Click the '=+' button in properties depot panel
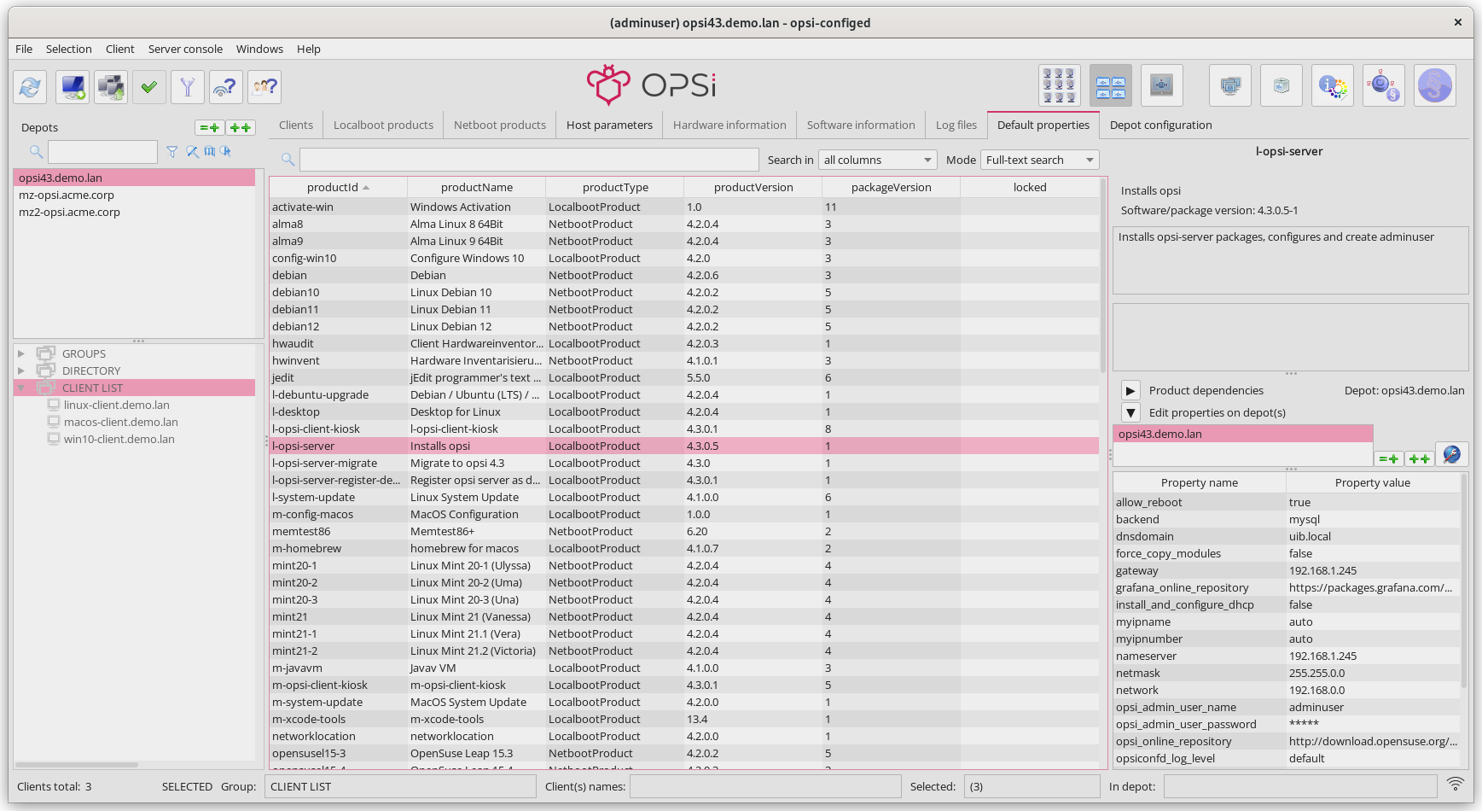1482x811 pixels. click(1389, 459)
